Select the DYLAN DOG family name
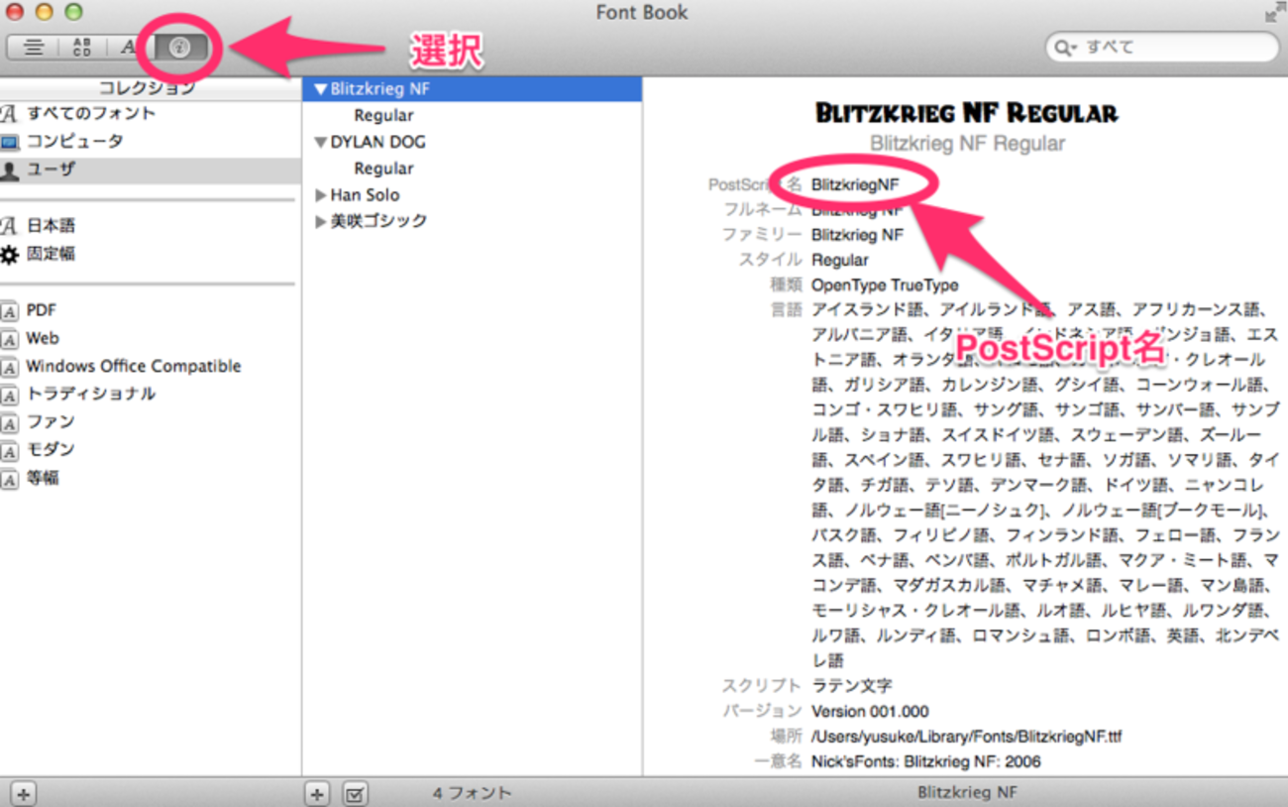The width and height of the screenshot is (1288, 807). point(377,142)
